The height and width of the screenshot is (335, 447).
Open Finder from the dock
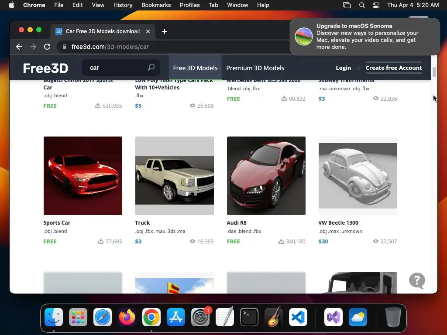coord(54,317)
